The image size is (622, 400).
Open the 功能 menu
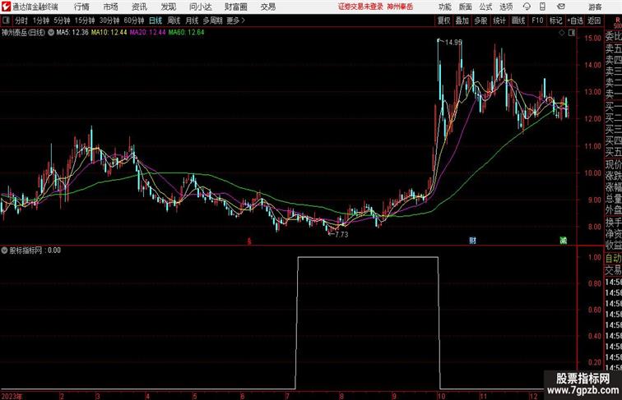coord(445,7)
